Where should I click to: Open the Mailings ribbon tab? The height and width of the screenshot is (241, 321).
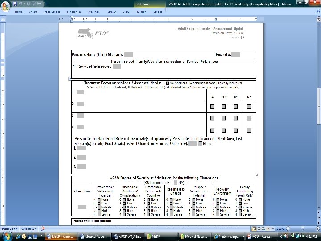94,12
